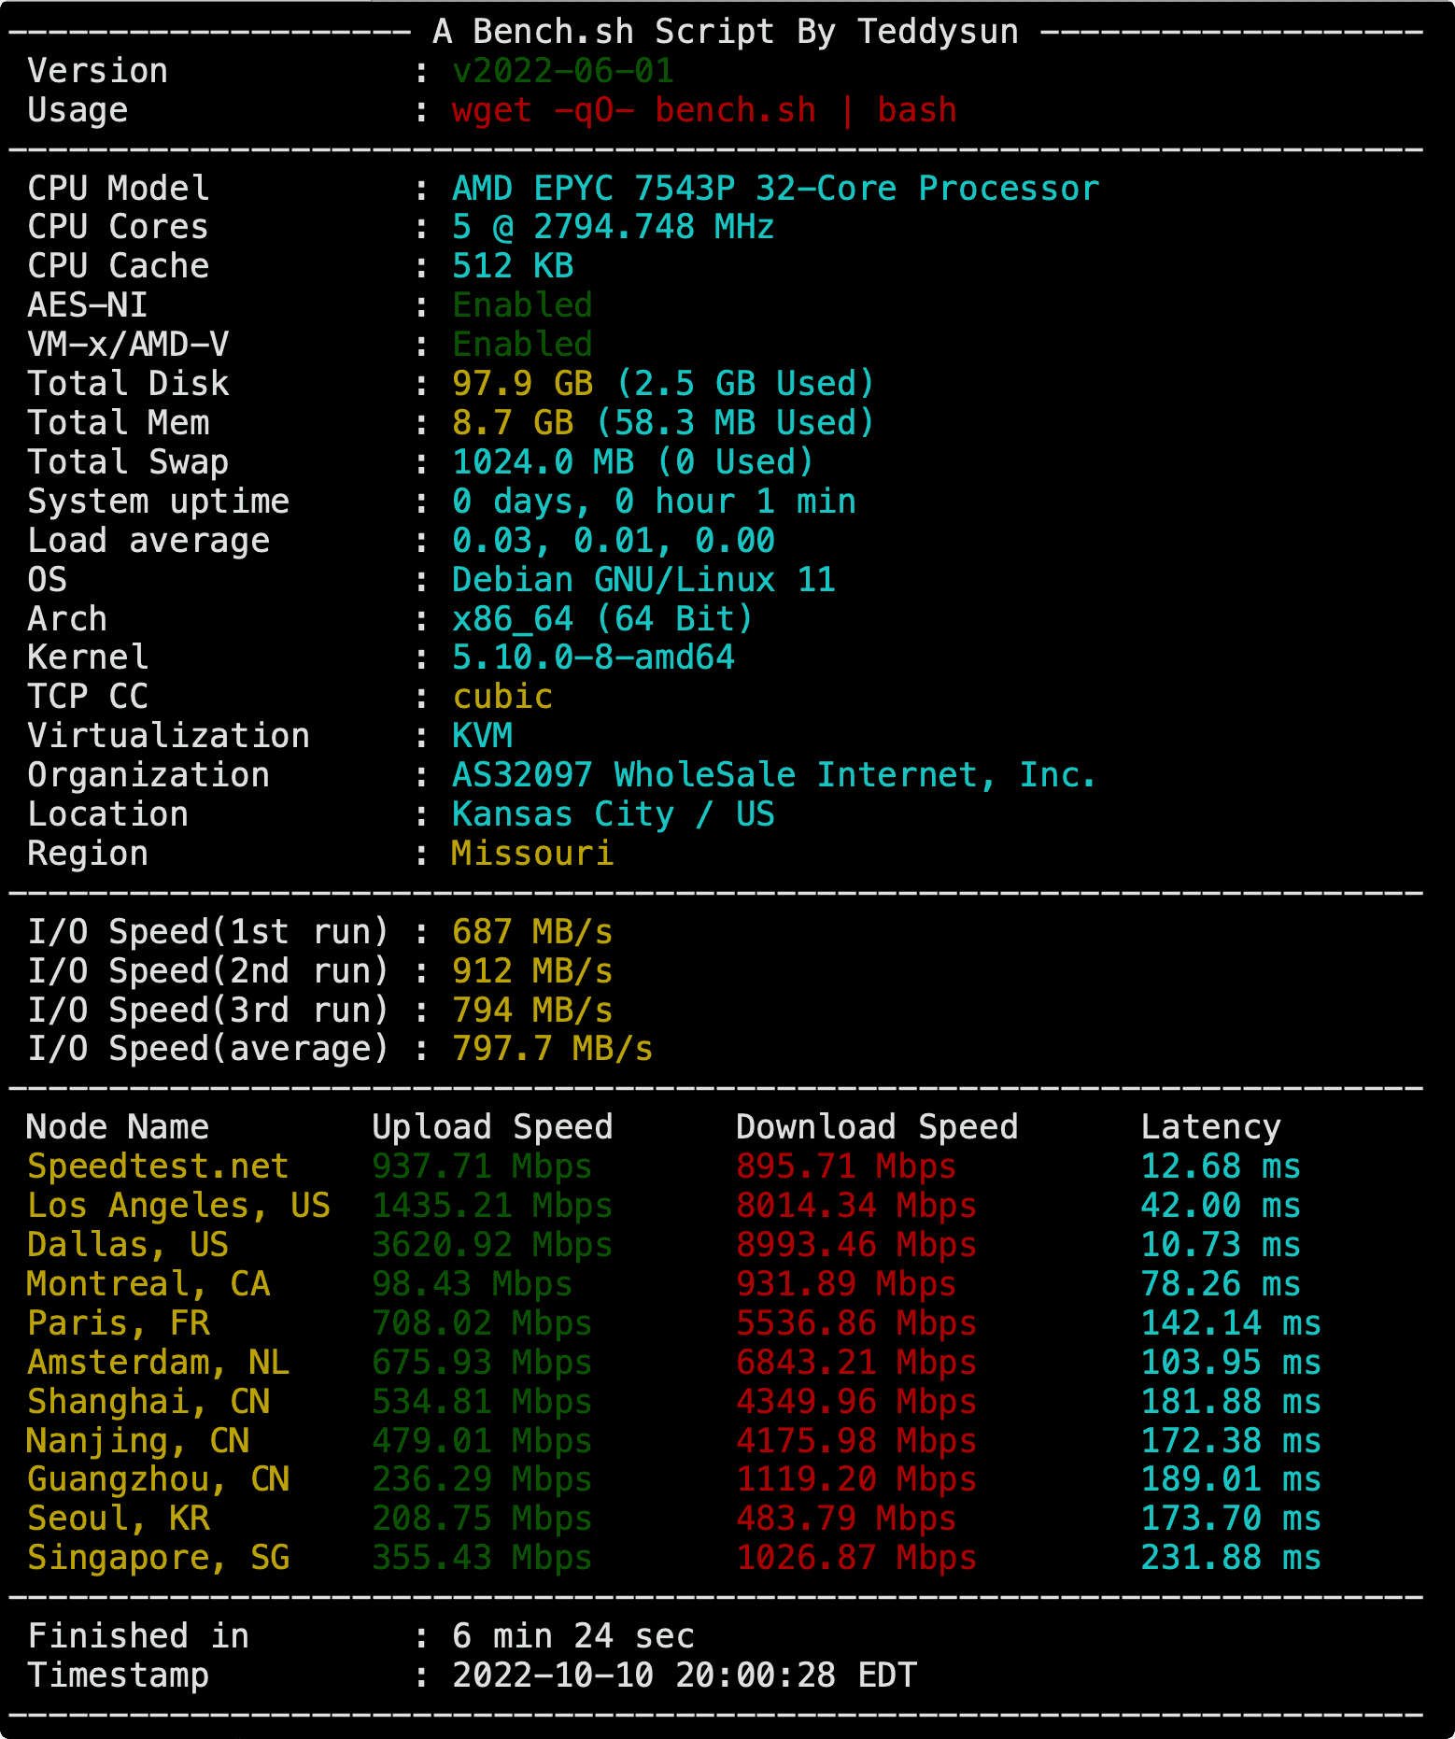Click the 797.7 MB/s average I/O speed
Screen dimensions: 1455x1739
click(x=552, y=1049)
